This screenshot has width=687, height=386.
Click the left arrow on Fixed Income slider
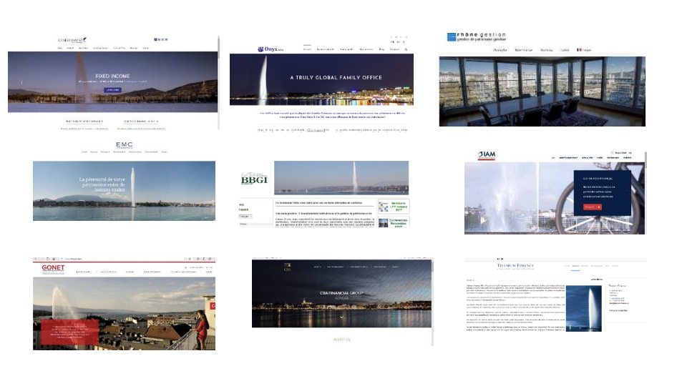point(21,83)
